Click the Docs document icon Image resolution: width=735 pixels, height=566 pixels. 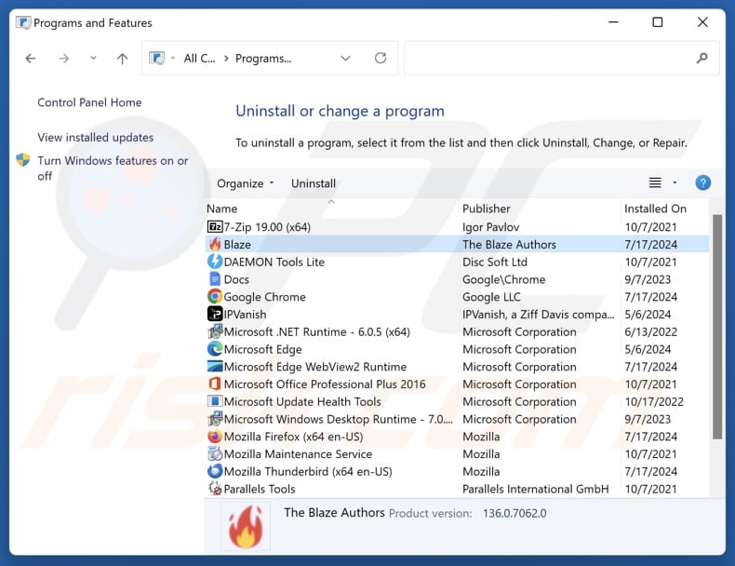[x=215, y=279]
